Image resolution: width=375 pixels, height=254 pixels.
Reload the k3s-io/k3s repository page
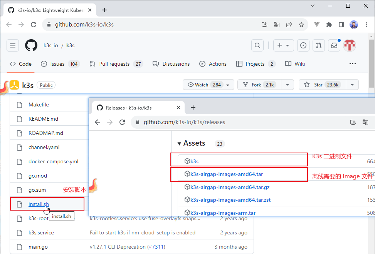click(34, 25)
